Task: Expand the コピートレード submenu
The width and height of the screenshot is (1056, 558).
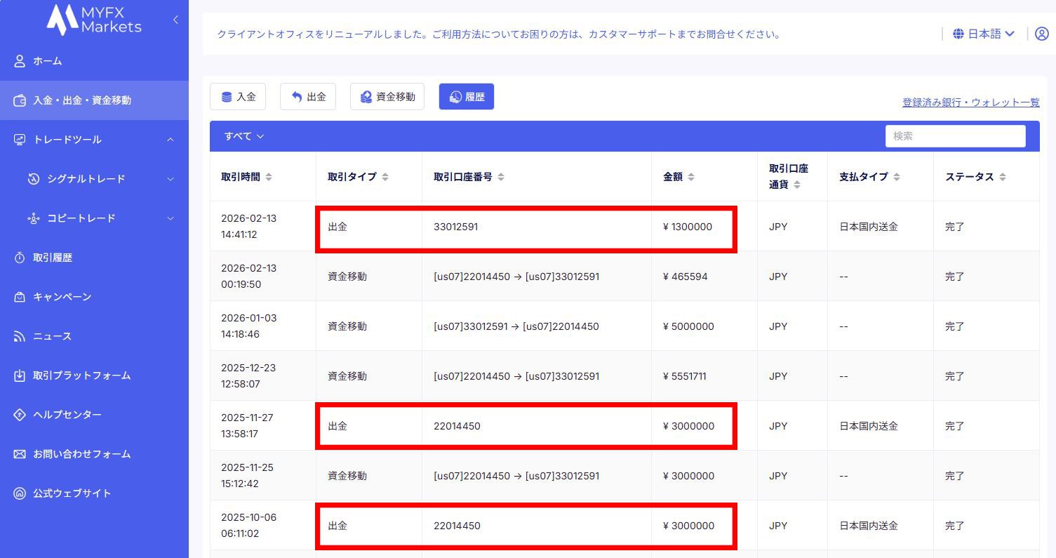Action: tap(171, 218)
